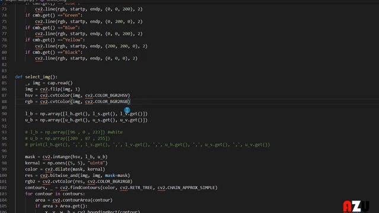Click 'mask = cv2.inRange(hsv, l_b, u_b)' line
The width and height of the screenshot is (379, 213).
(x=66, y=157)
